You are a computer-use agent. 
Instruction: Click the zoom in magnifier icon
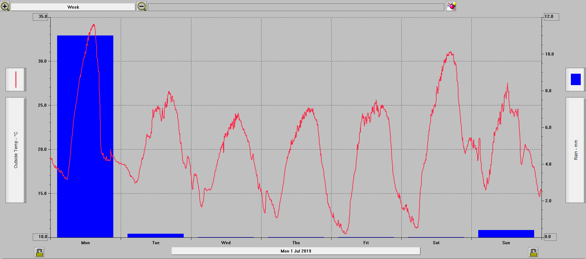point(5,6)
